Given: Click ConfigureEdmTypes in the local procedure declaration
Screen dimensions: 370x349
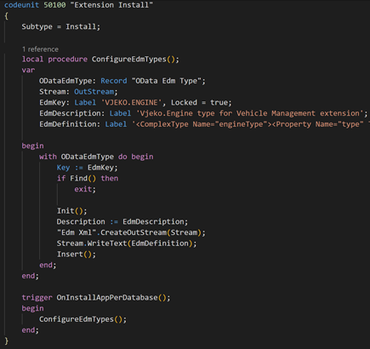Looking at the screenshot, I should tap(129, 60).
